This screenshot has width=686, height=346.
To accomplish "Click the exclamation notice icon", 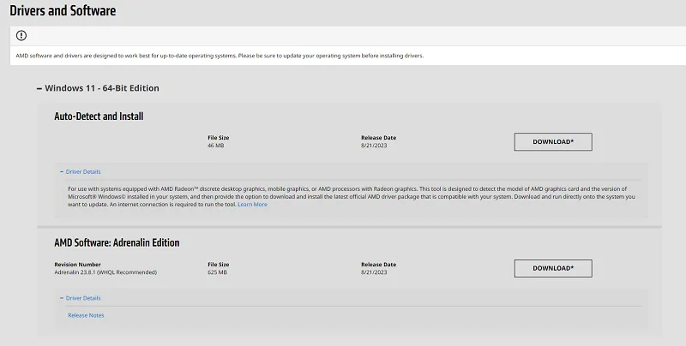I will 21,36.
